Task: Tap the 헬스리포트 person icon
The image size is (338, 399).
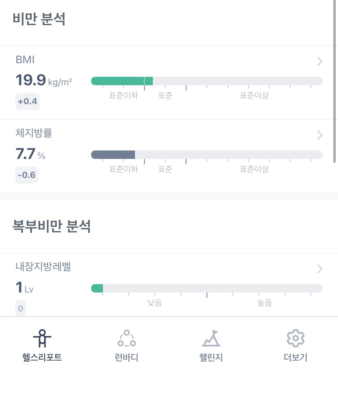Action: (42, 338)
